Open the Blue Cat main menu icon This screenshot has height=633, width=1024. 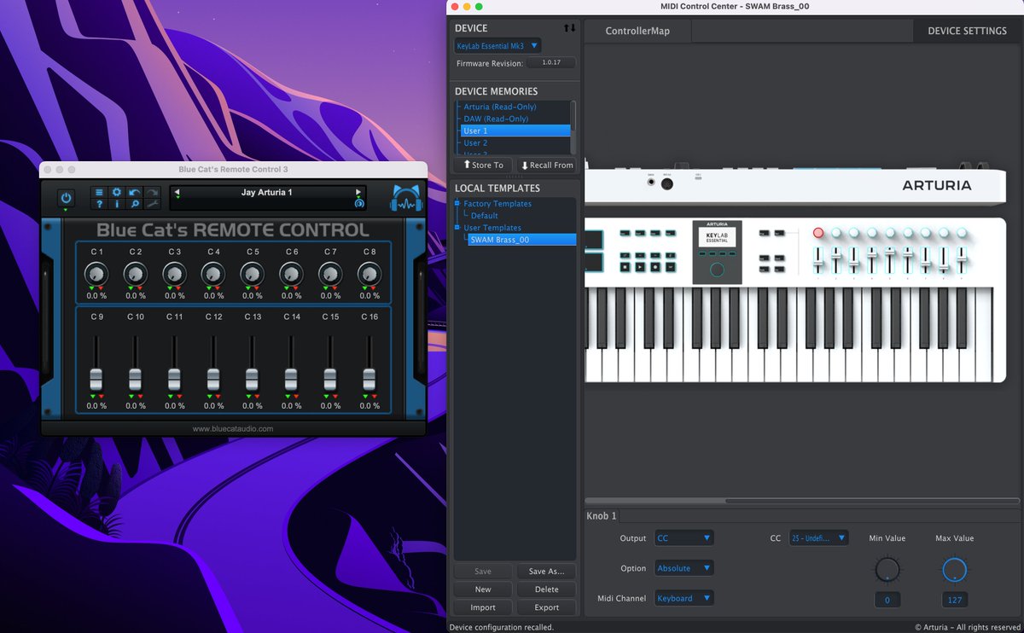99,193
